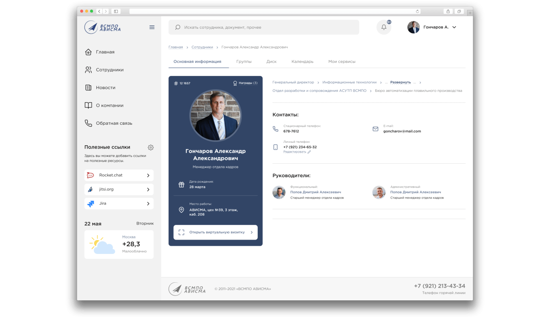Toggle the browser sidebar button
550x318 pixels.
tap(116, 11)
